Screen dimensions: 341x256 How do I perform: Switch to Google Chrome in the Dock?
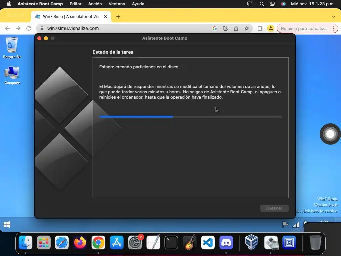(x=98, y=242)
